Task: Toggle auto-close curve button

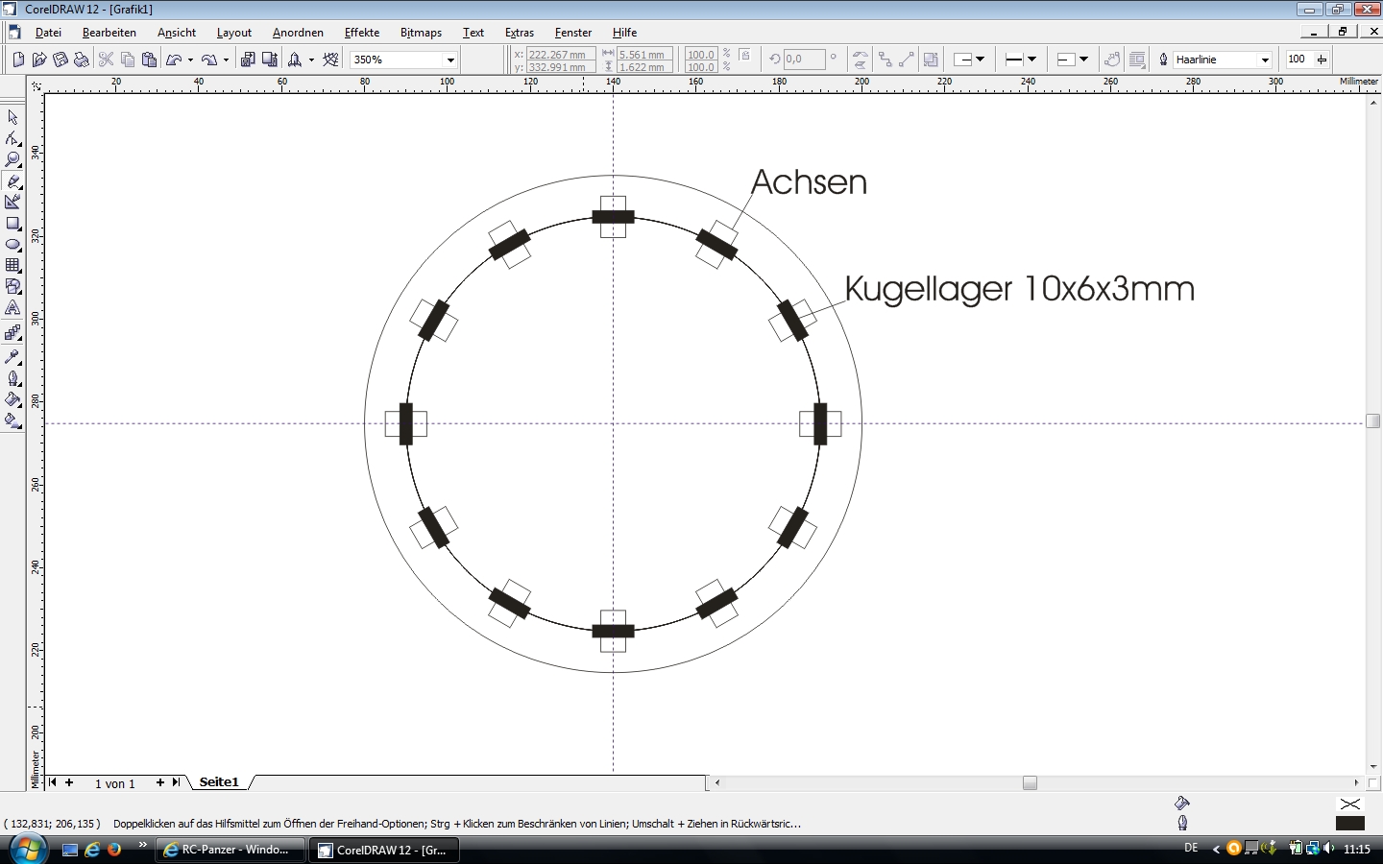Action: [1112, 60]
